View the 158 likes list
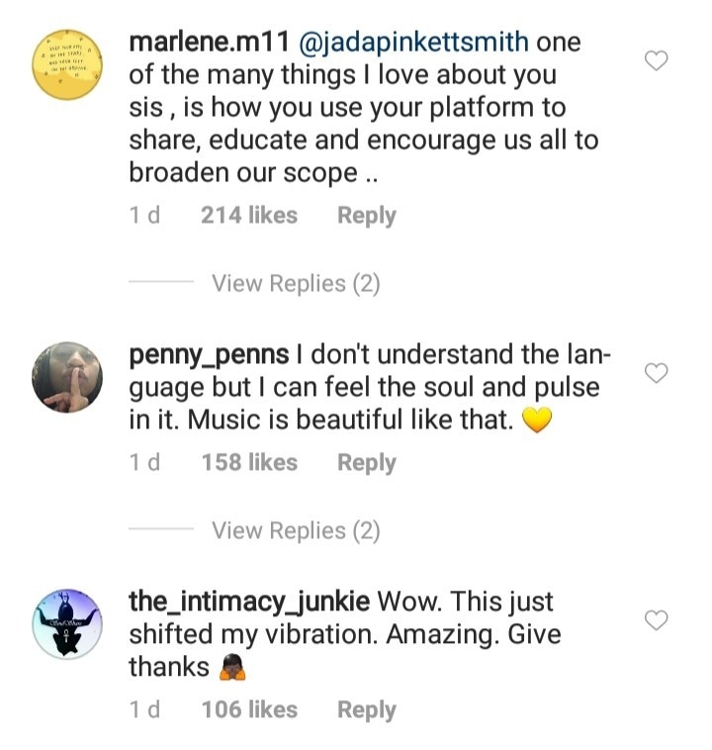This screenshot has height=750, width=712. pyautogui.click(x=248, y=463)
